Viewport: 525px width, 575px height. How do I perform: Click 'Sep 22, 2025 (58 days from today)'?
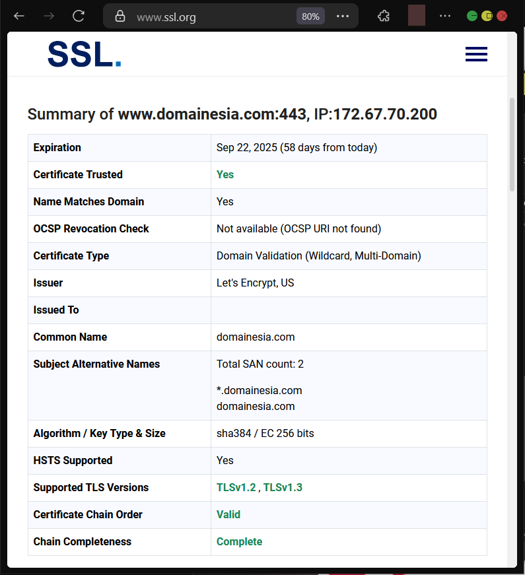tap(297, 147)
